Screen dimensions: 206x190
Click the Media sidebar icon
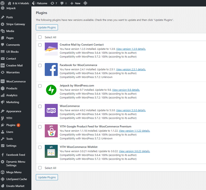coord(3,31)
